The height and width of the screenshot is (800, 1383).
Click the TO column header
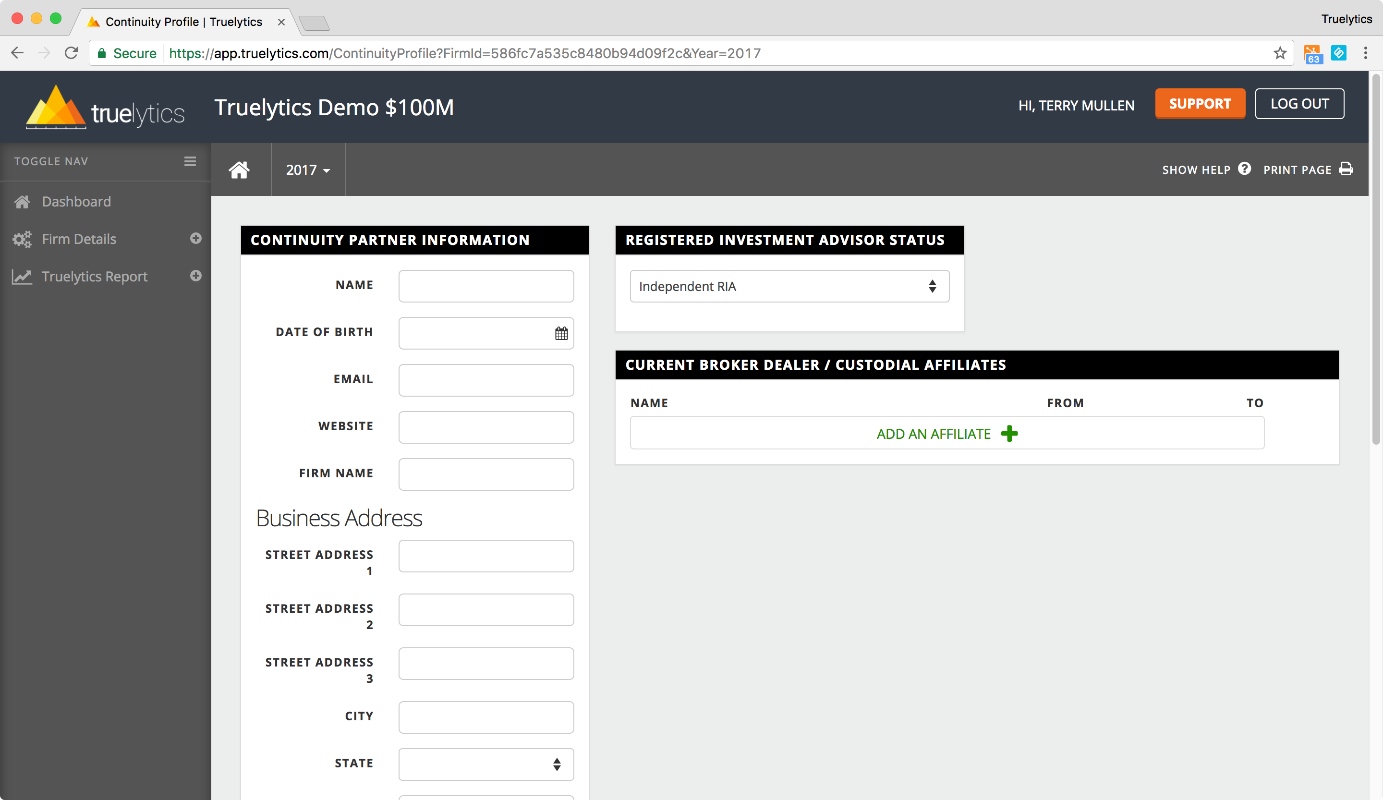1255,403
